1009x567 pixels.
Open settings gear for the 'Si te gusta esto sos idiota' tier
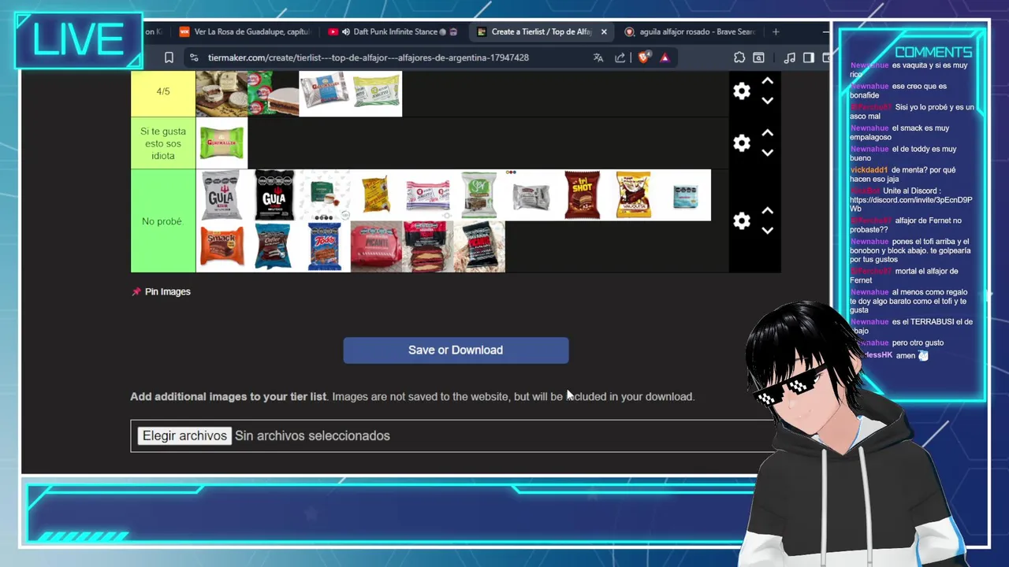coord(742,143)
